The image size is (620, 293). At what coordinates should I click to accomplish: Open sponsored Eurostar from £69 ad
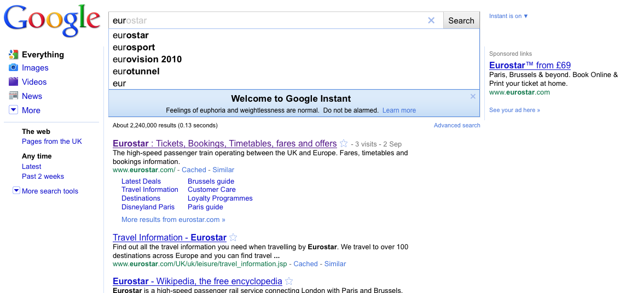[530, 65]
